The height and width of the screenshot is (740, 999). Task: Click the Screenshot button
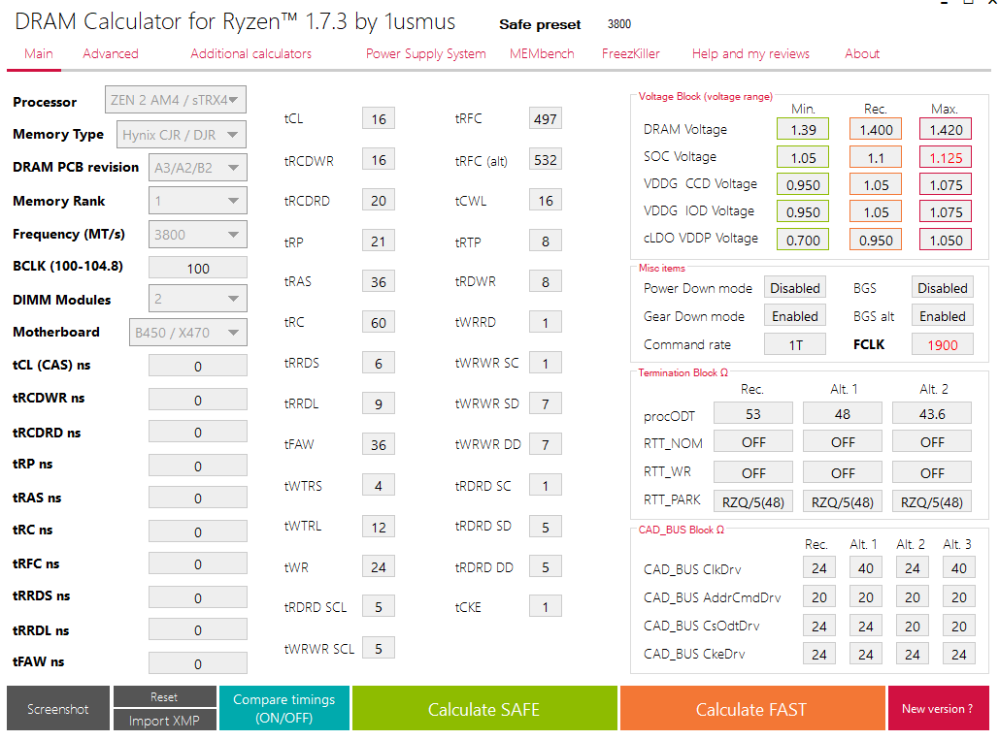(58, 708)
